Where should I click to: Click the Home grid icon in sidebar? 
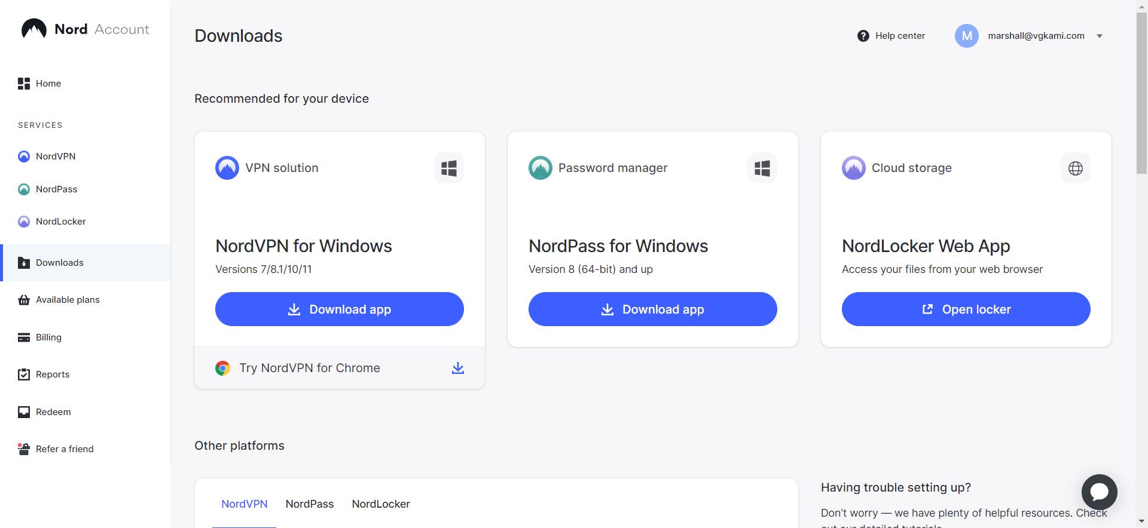pyautogui.click(x=24, y=84)
